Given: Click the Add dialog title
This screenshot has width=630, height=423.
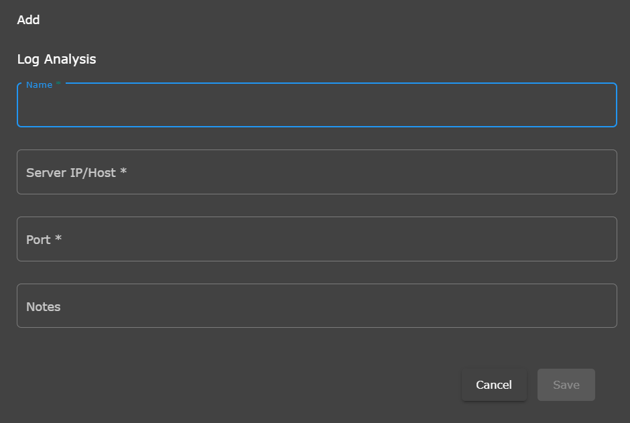Looking at the screenshot, I should [x=28, y=19].
